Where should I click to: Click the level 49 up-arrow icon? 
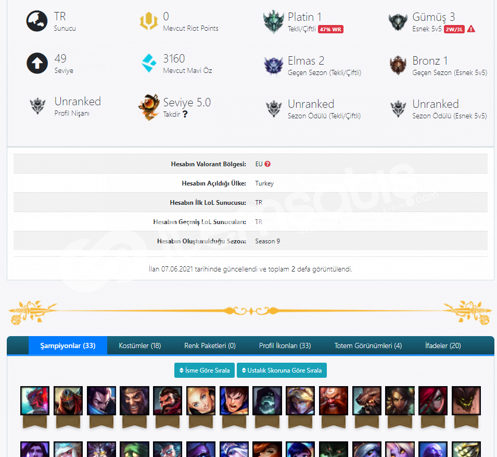click(37, 63)
